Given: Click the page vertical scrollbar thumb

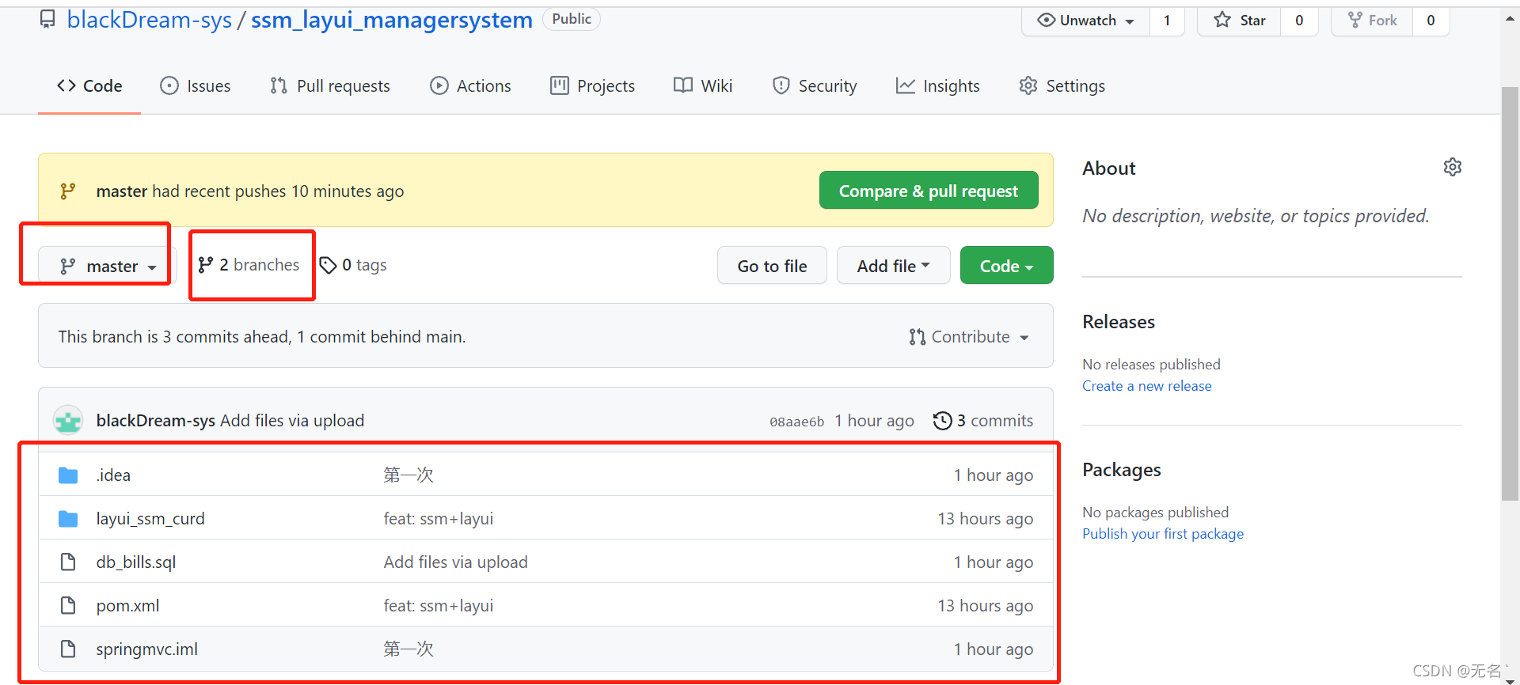Looking at the screenshot, I should point(1510,293).
